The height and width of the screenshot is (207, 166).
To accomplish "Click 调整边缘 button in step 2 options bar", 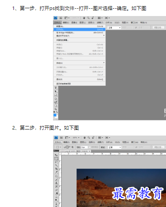I will [159, 147].
